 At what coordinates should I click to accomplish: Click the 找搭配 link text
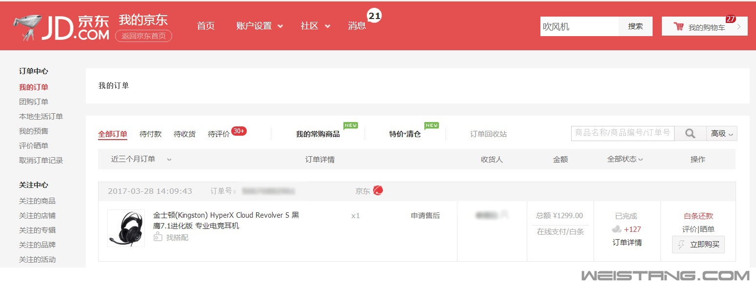(177, 237)
